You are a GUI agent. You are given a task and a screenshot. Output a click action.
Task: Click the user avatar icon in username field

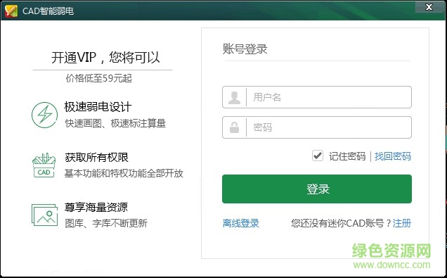click(234, 97)
